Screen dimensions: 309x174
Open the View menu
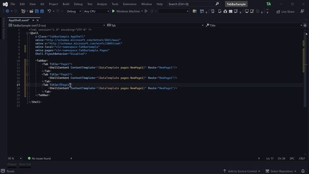pyautogui.click(x=32, y=4)
